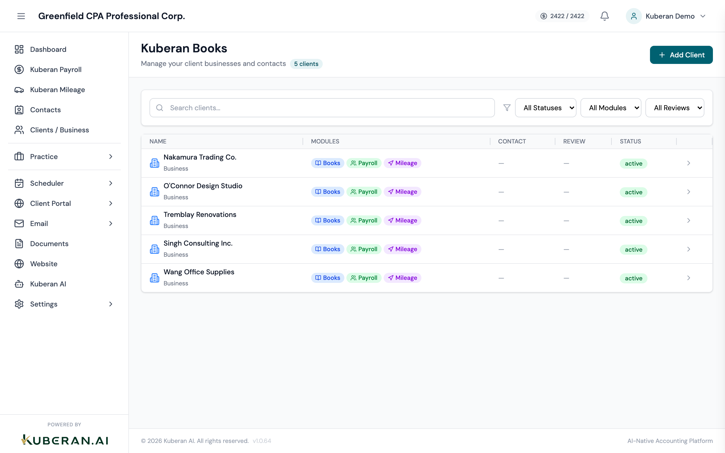This screenshot has height=453, width=725.
Task: Click the Dashboard grid icon
Action: pos(19,49)
